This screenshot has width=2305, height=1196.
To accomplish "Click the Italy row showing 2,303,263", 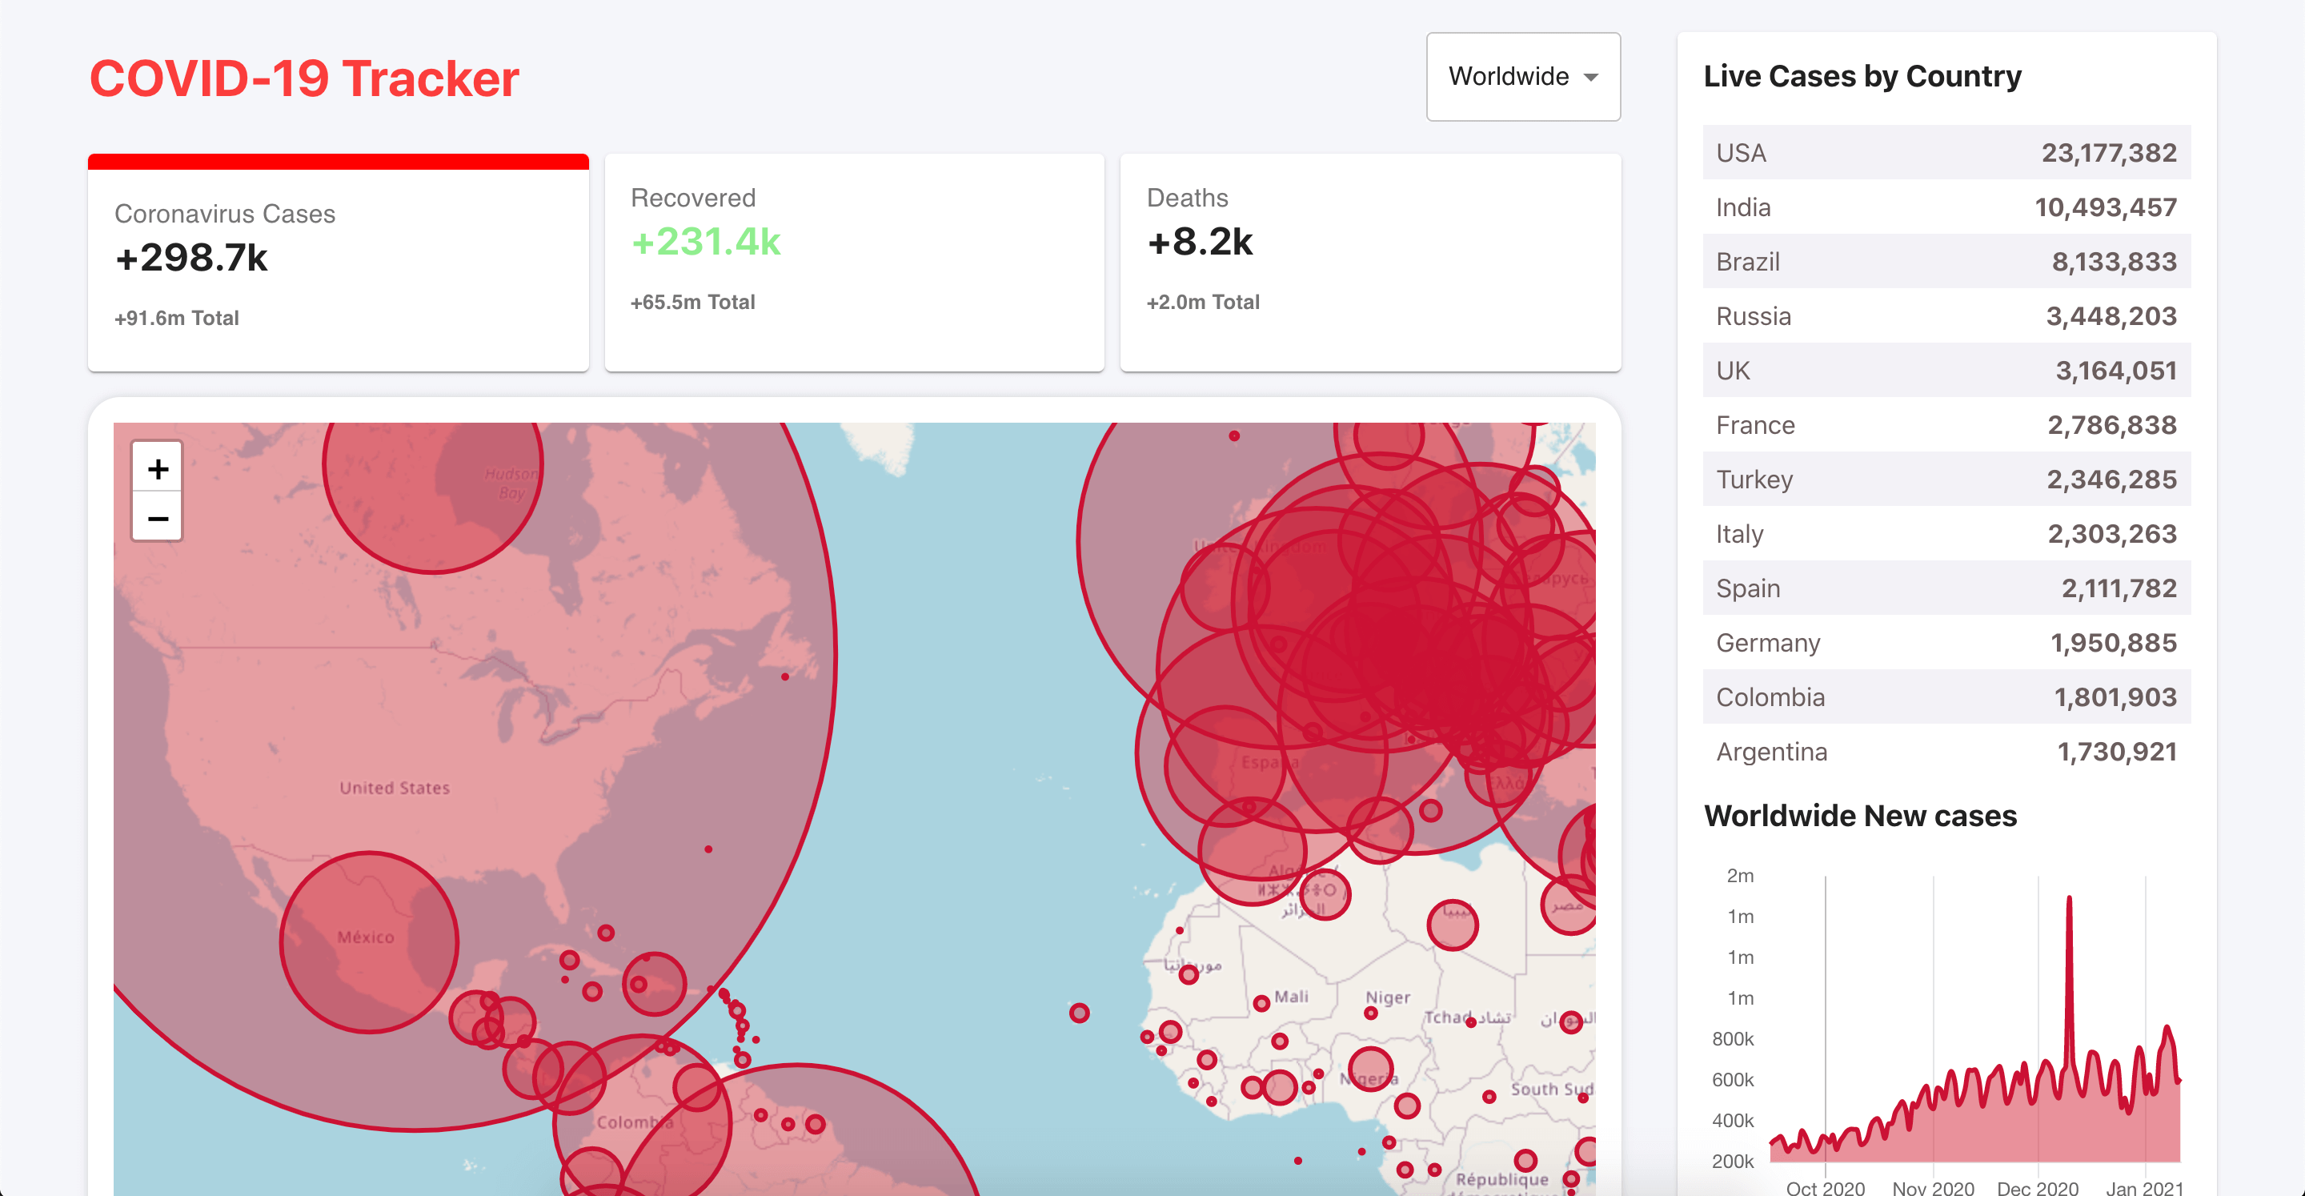I will tap(1946, 533).
